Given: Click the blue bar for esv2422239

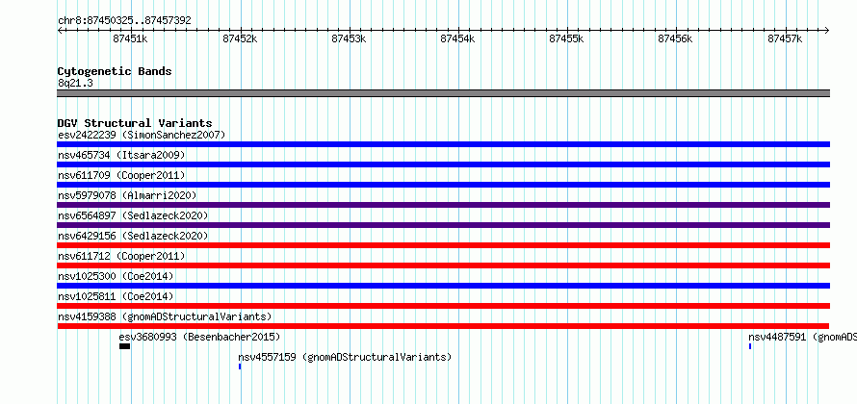Looking at the screenshot, I should tap(443, 144).
